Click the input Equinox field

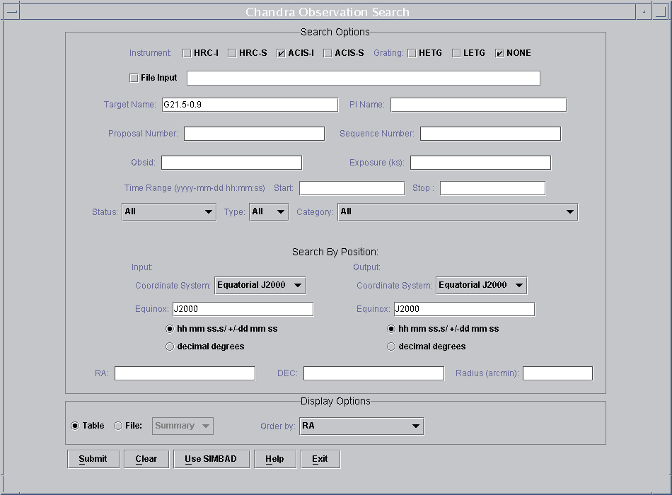[243, 309]
